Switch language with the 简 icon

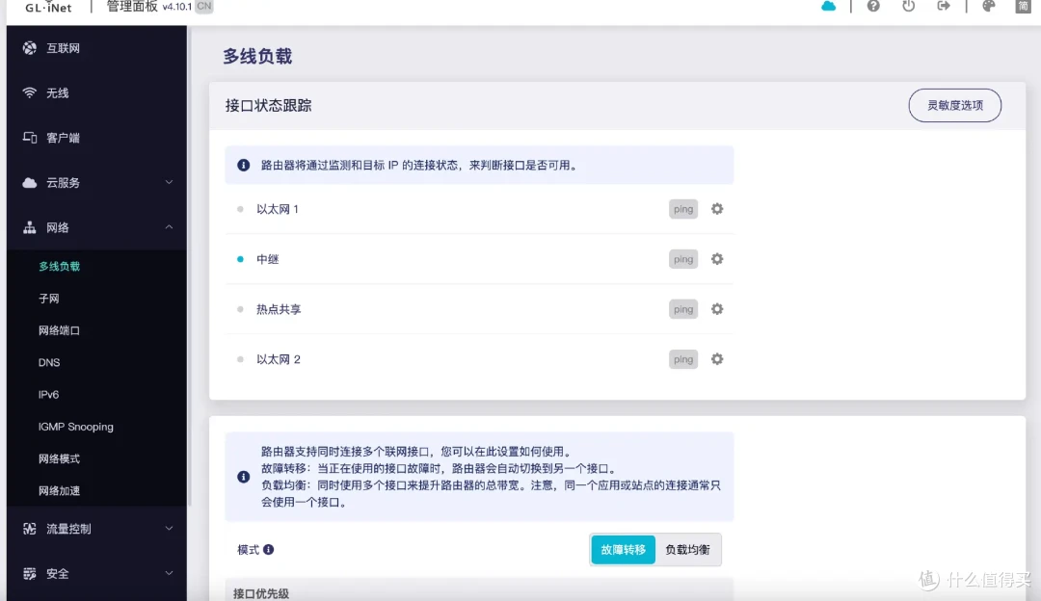(1023, 6)
